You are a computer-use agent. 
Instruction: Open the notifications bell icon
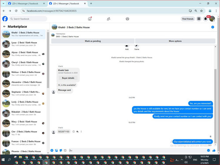[x=205, y=19]
